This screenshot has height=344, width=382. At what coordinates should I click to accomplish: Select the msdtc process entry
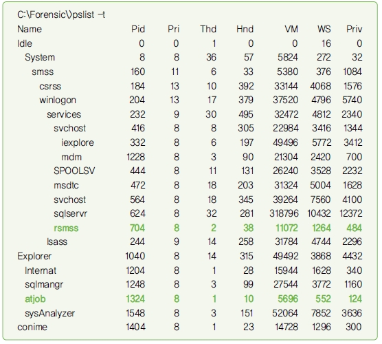pos(66,186)
